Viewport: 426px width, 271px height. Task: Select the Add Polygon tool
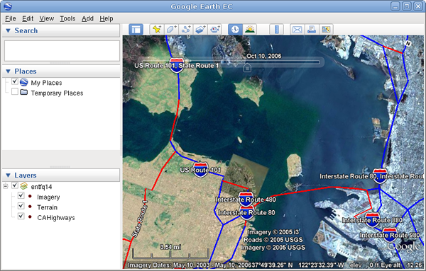click(x=171, y=29)
